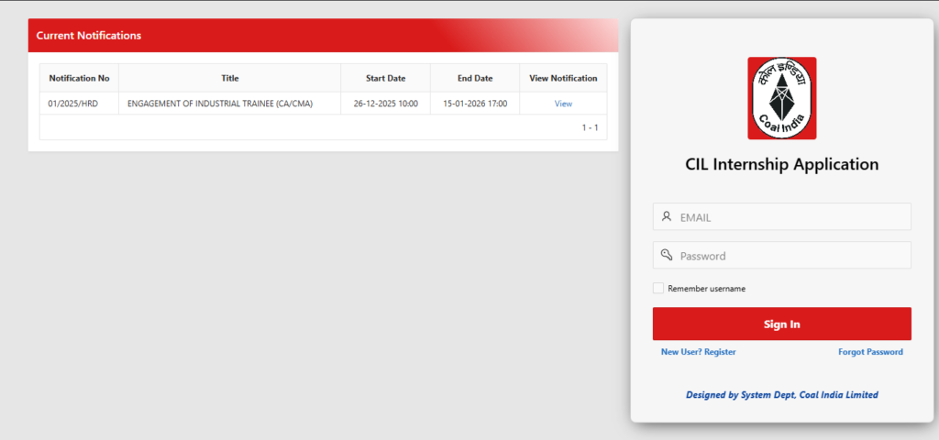Open the View link for notification 01/2025/HRD
The image size is (939, 440).
[563, 104]
